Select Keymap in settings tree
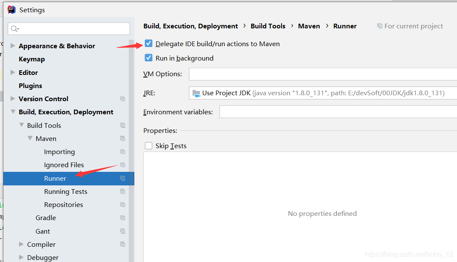The height and width of the screenshot is (262, 457). click(x=32, y=59)
